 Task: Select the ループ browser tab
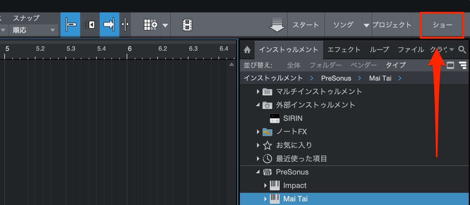pos(379,50)
